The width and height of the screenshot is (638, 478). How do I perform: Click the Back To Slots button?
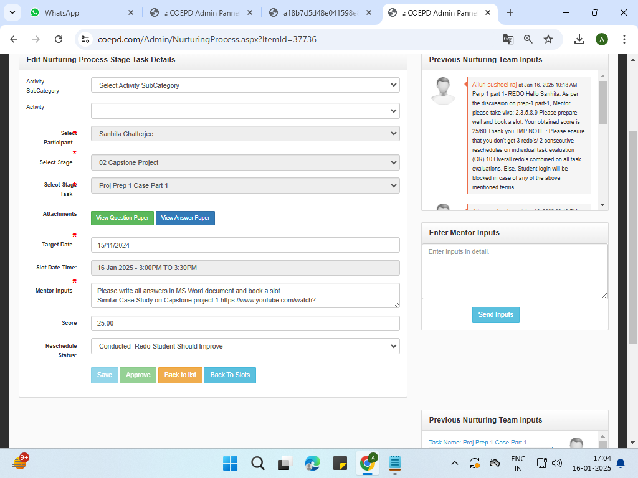pyautogui.click(x=230, y=375)
